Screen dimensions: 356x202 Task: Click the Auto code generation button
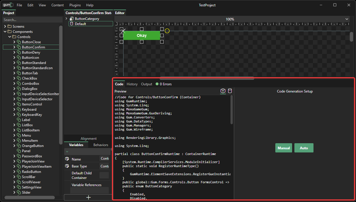[304, 148]
